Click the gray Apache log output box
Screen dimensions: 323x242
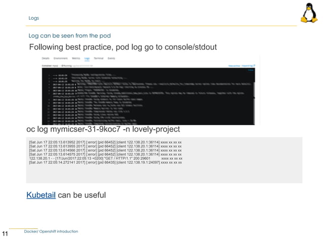tap(164, 160)
